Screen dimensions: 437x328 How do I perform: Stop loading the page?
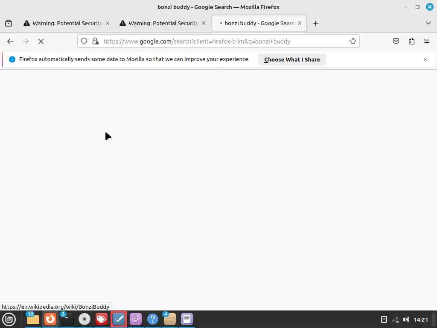pos(41,41)
